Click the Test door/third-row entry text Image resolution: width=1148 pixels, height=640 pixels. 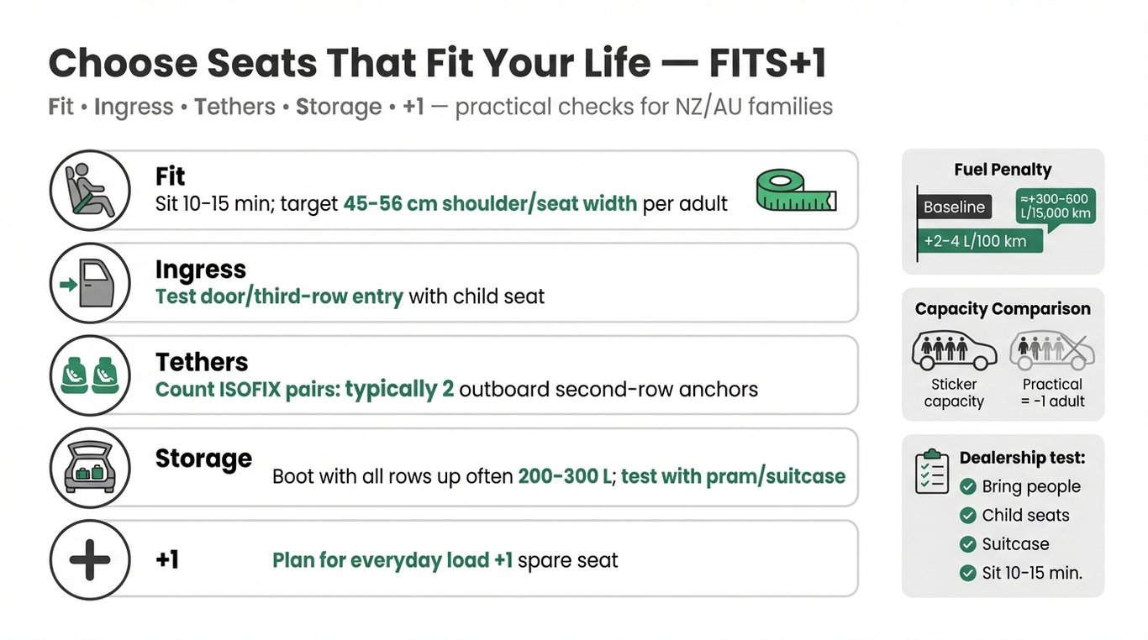pyautogui.click(x=279, y=296)
